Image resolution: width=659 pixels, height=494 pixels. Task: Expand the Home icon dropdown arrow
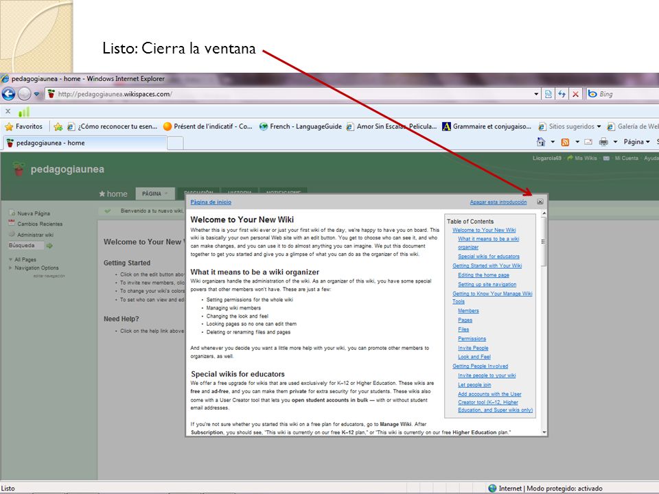(x=553, y=142)
